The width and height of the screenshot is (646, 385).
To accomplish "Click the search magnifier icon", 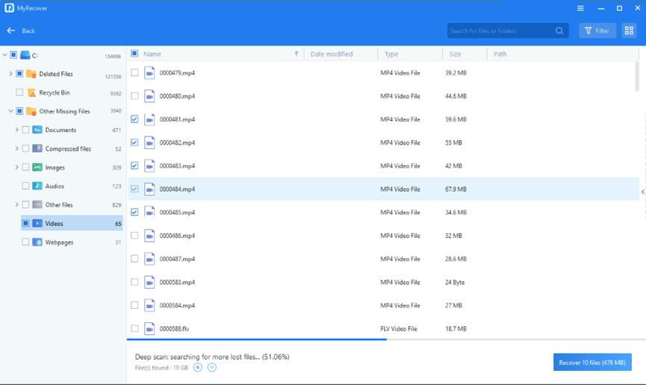I will (x=559, y=31).
